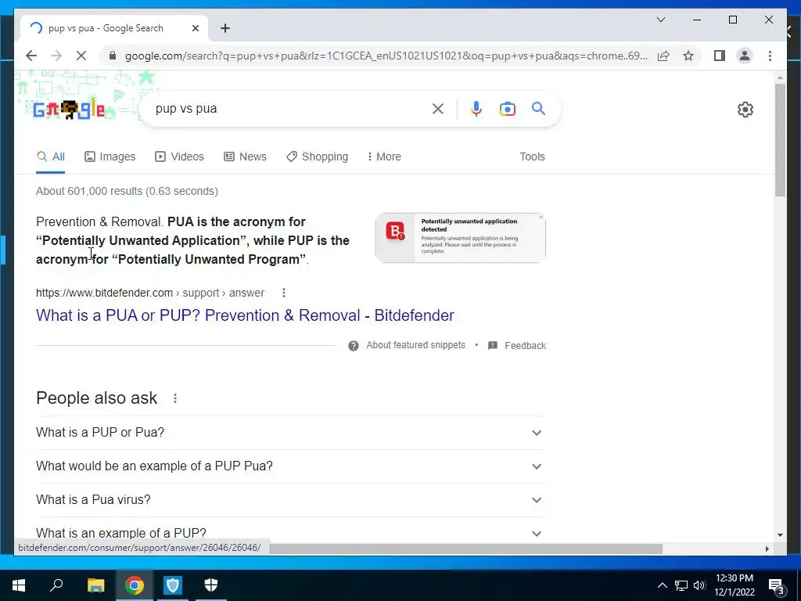Open the clock showing 12:30 PM
Screen dimensions: 801x601
(x=734, y=585)
